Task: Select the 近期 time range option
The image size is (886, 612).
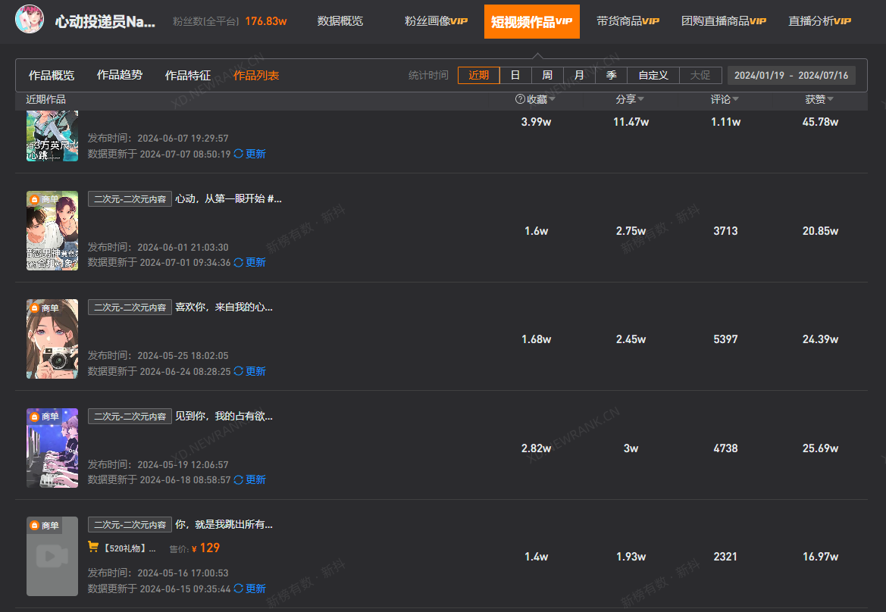Action: tap(478, 75)
